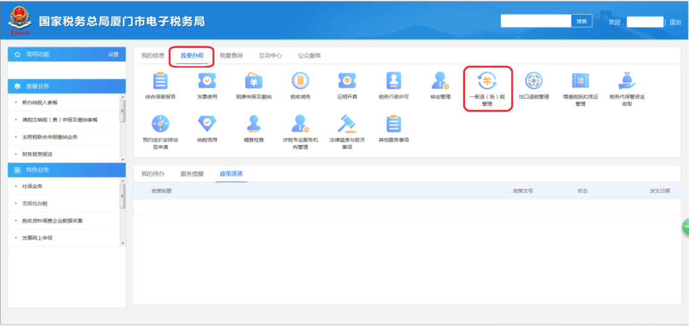This screenshot has width=689, height=326.
Task: Open 清税注销税(费)申报及缴纳套餐 link
Action: point(60,119)
